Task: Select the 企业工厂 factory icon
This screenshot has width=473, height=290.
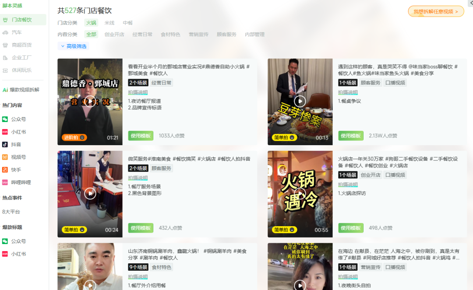Action: pyautogui.click(x=5, y=58)
